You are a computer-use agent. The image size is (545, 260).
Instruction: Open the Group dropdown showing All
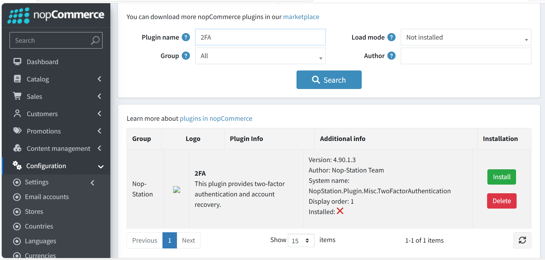(x=260, y=56)
